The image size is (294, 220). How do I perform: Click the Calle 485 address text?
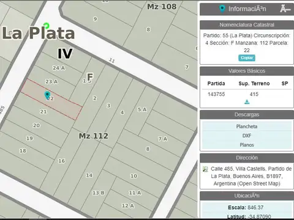coord(251,176)
